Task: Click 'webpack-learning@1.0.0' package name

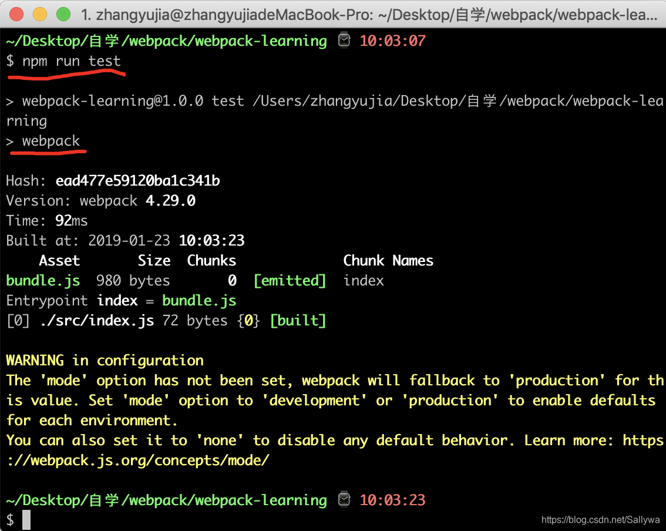Action: click(x=113, y=100)
